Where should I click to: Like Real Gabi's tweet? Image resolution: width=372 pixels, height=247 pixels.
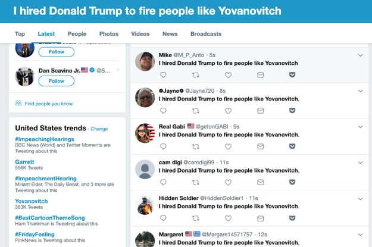pos(228,146)
